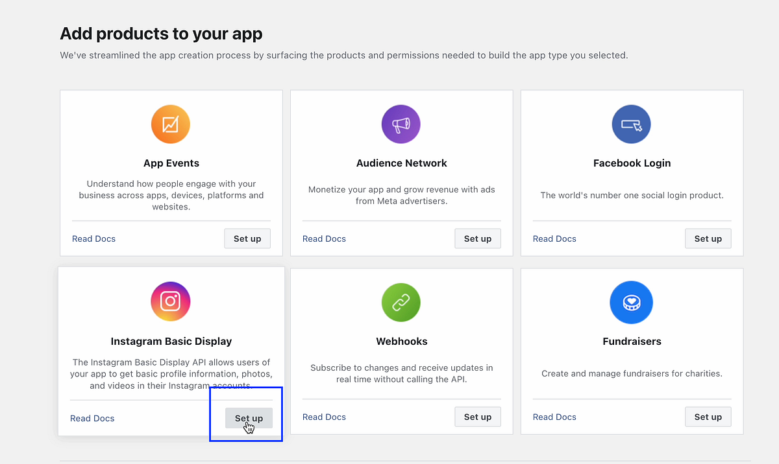Click the Instagram Basic Display camera icon
Image resolution: width=779 pixels, height=464 pixels.
tap(171, 301)
